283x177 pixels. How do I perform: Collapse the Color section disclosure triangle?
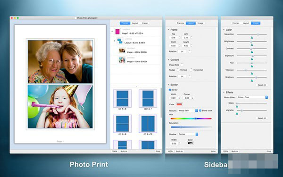[224, 30]
